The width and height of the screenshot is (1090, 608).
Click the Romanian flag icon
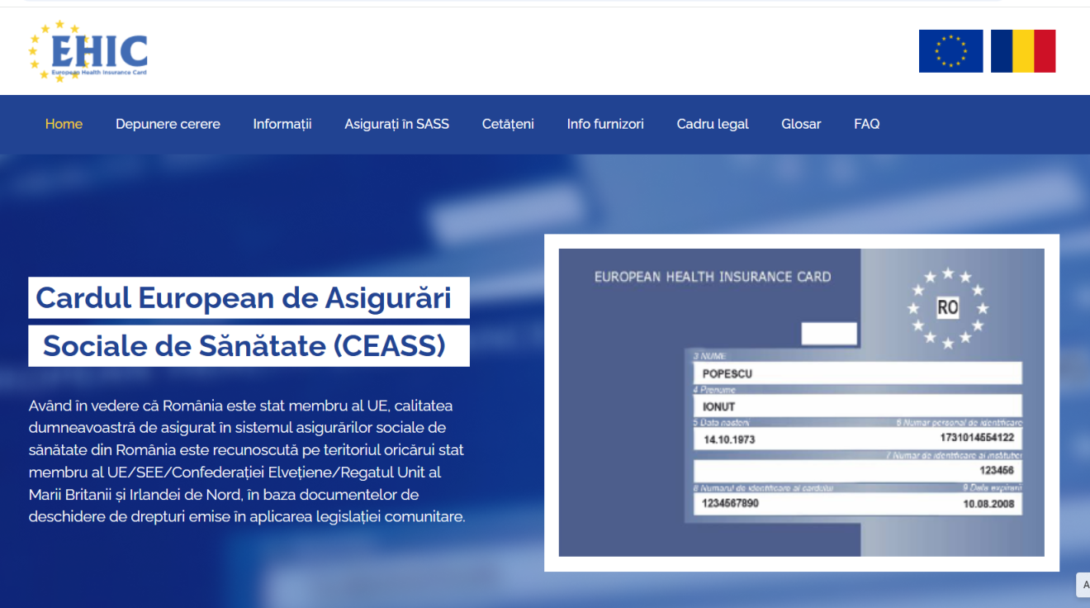(1023, 51)
